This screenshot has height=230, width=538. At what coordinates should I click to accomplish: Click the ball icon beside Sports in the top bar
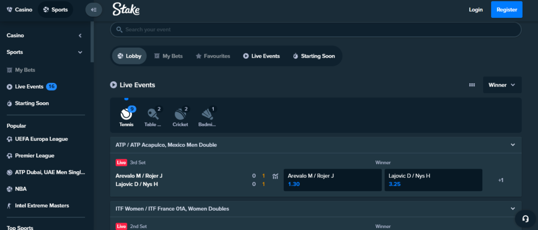[46, 9]
